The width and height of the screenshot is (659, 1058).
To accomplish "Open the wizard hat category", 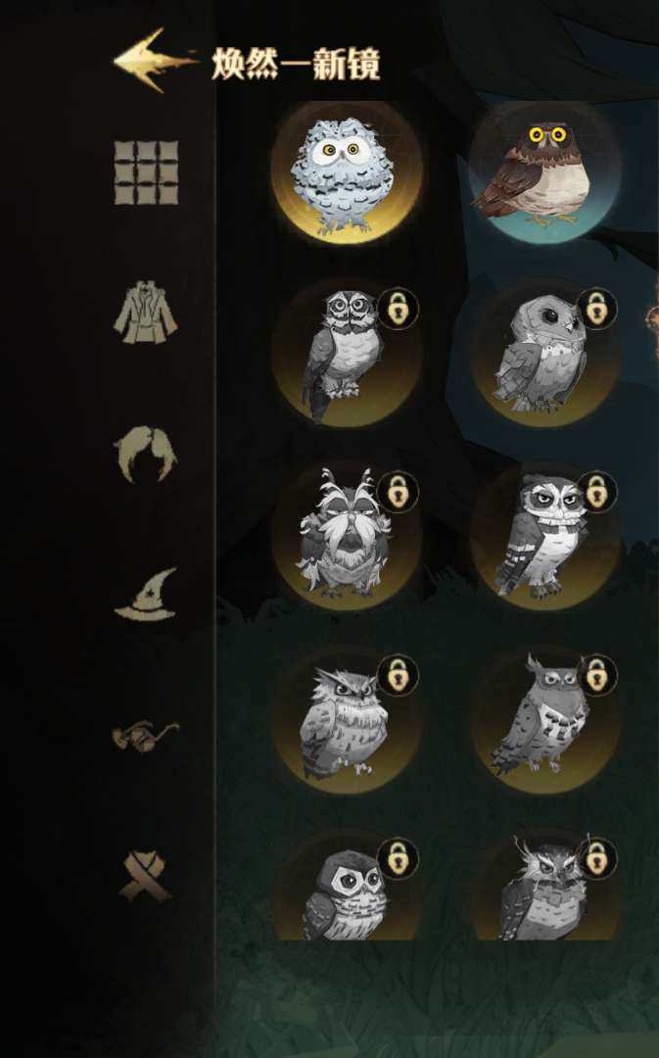I will pos(146,594).
